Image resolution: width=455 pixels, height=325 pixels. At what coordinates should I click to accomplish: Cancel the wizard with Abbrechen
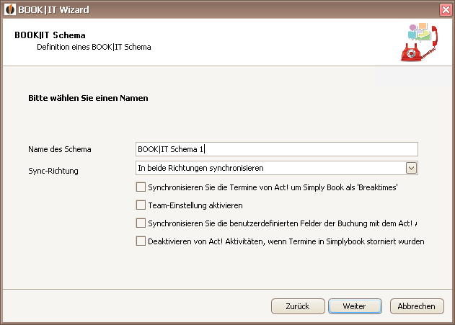pyautogui.click(x=417, y=306)
